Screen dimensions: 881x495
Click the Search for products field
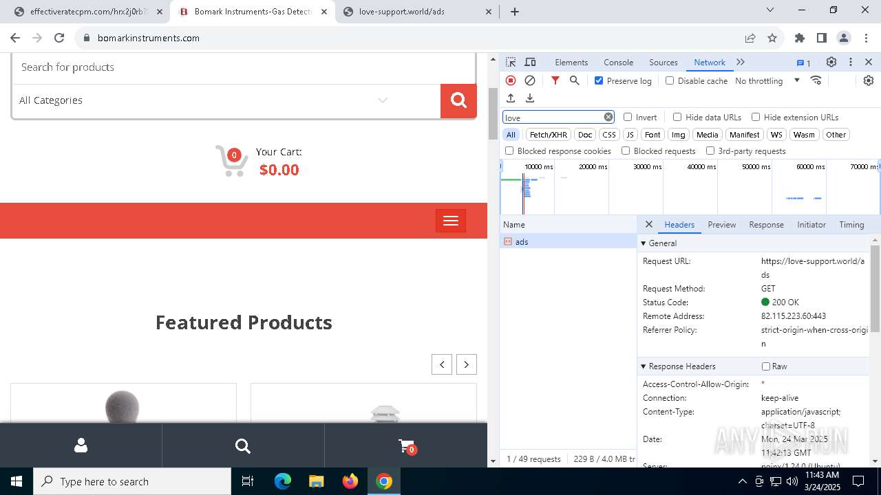244,67
